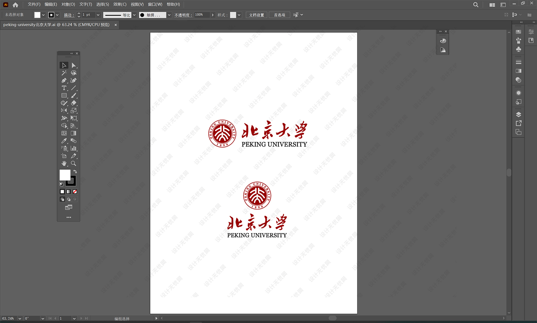Select the Free Transform tool
537x323 pixels.
tap(73, 118)
